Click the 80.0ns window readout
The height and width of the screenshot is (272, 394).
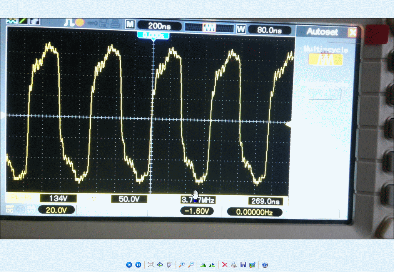click(x=269, y=30)
